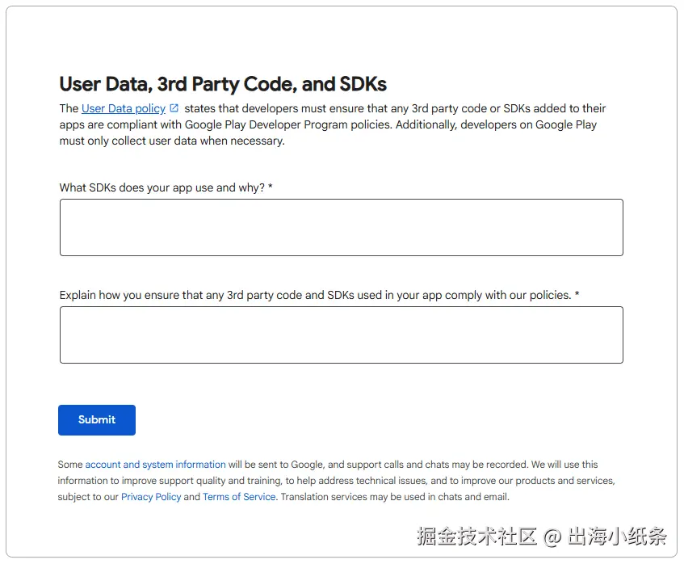Open the 'account and system information' link
The image size is (684, 564).
coord(155,465)
